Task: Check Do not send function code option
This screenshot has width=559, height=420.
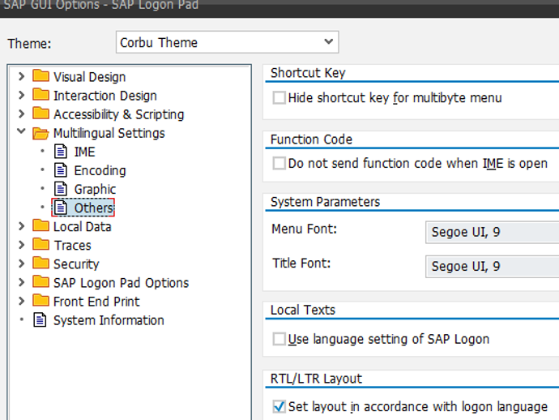Action: coord(279,163)
